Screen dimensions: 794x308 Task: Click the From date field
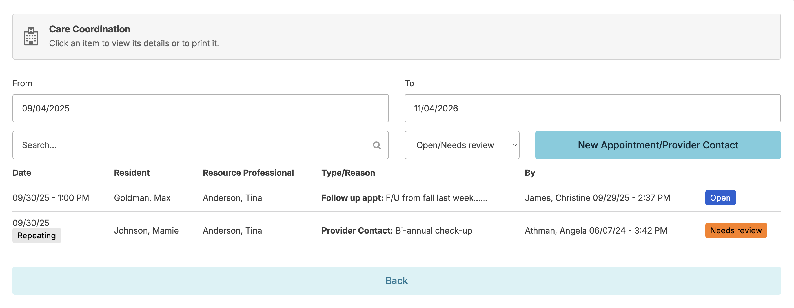point(200,108)
